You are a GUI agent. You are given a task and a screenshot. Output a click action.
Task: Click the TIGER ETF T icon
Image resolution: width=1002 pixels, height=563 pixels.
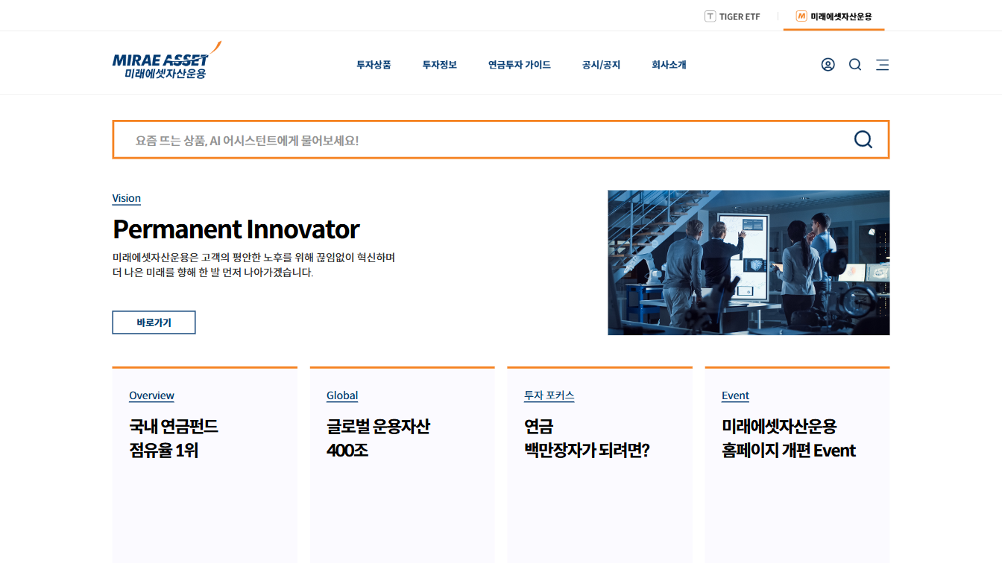(x=710, y=16)
